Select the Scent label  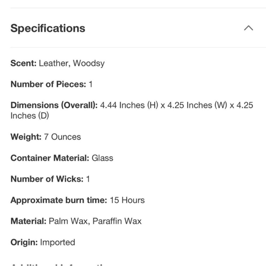click(x=23, y=63)
